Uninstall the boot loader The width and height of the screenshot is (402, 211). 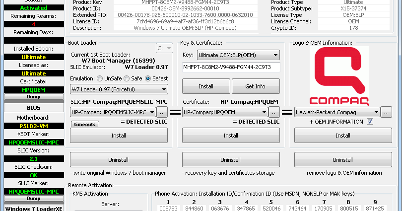point(119,160)
